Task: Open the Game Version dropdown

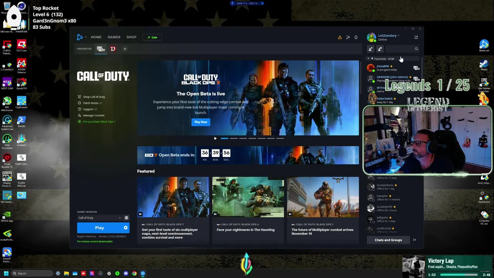Action: tap(100, 218)
